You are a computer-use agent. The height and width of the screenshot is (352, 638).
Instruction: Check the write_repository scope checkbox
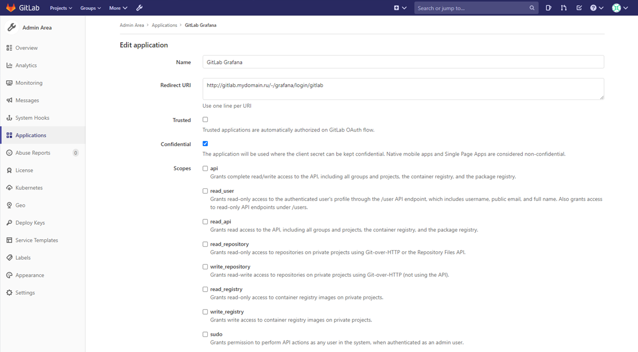point(205,267)
